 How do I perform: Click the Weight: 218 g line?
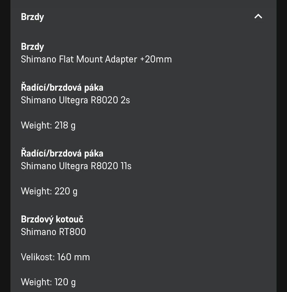48,125
